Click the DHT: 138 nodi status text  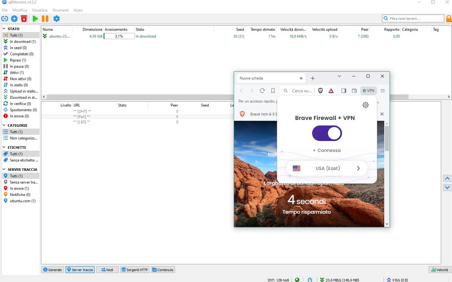[x=278, y=280]
